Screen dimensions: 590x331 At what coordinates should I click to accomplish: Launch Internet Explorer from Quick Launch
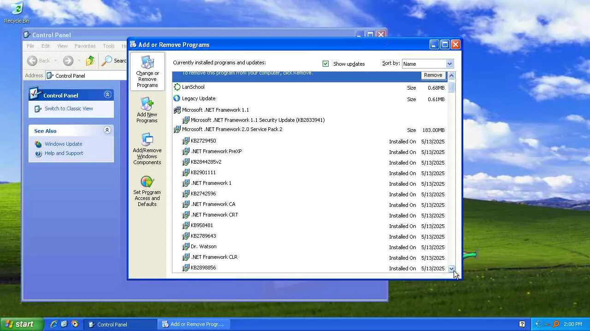click(x=54, y=324)
